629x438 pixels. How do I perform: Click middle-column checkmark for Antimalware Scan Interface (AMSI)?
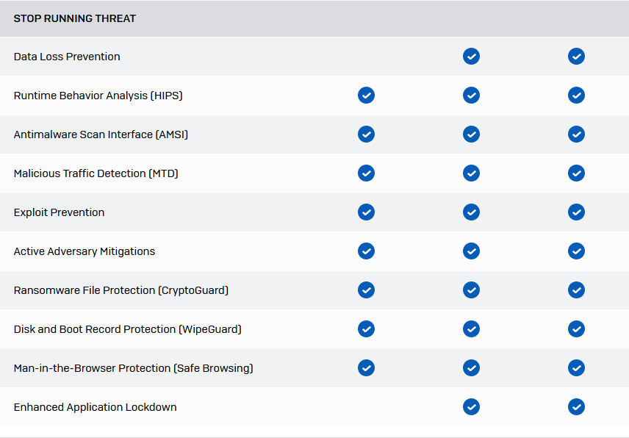471,134
